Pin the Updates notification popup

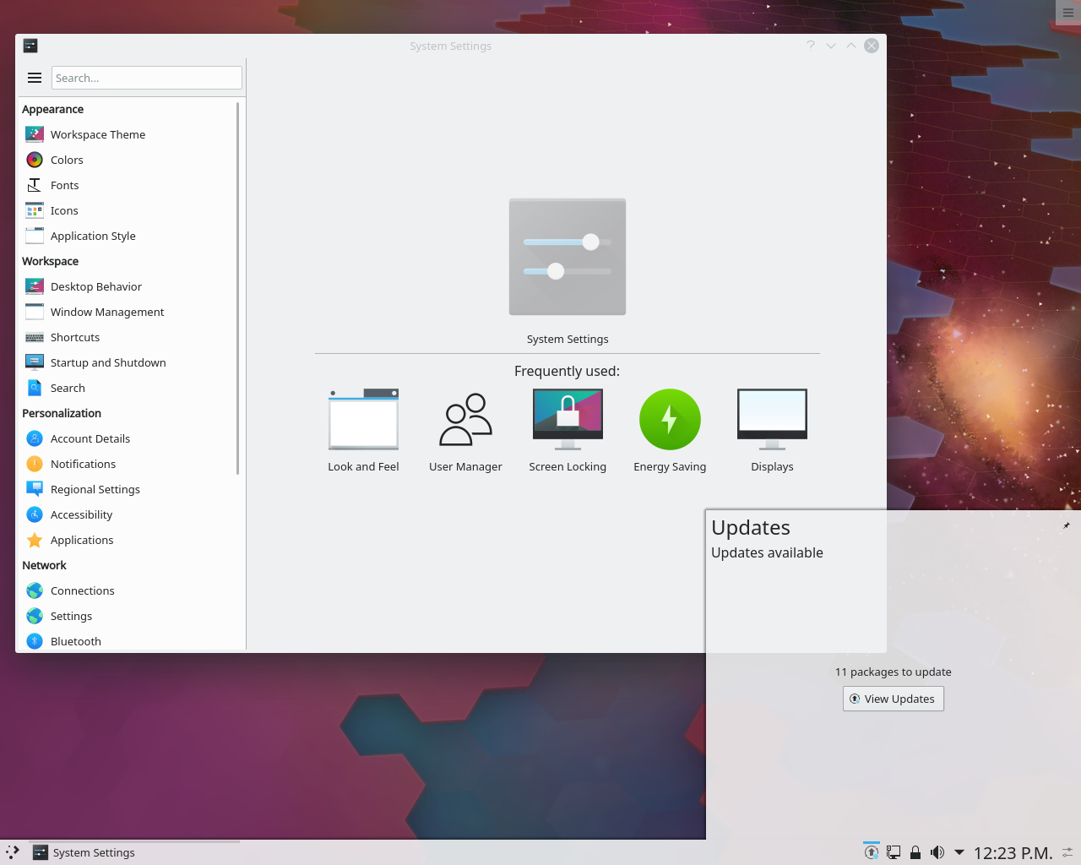1065,525
